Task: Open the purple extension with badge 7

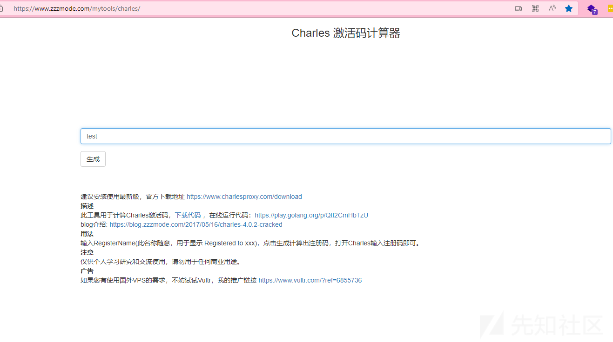Action: pos(592,9)
